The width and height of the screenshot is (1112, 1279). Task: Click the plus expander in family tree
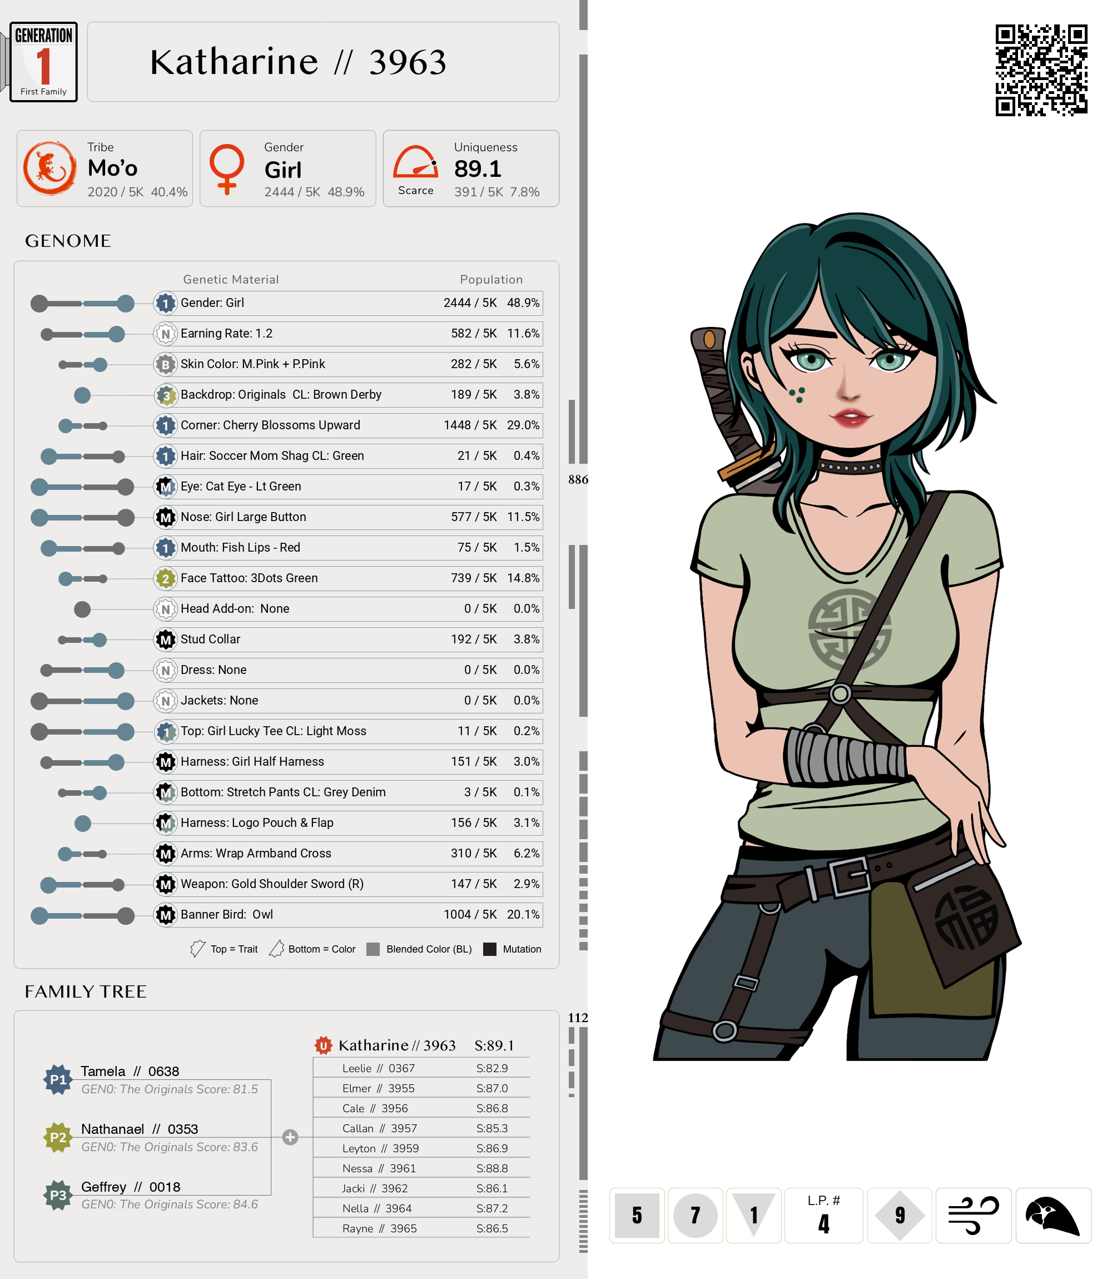[290, 1137]
